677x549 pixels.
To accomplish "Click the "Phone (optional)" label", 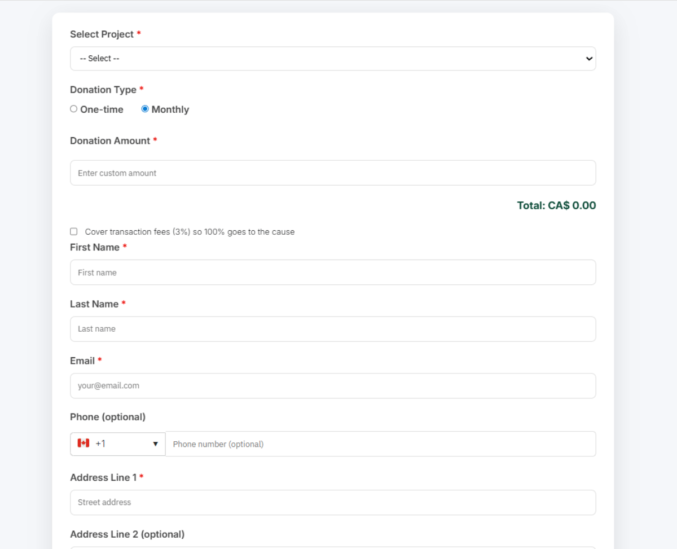I will 108,417.
